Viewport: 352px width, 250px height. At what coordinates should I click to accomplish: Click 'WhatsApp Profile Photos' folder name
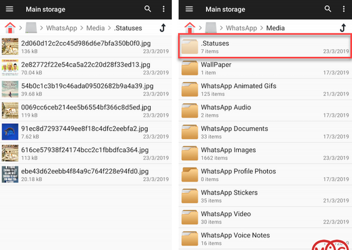point(238,172)
